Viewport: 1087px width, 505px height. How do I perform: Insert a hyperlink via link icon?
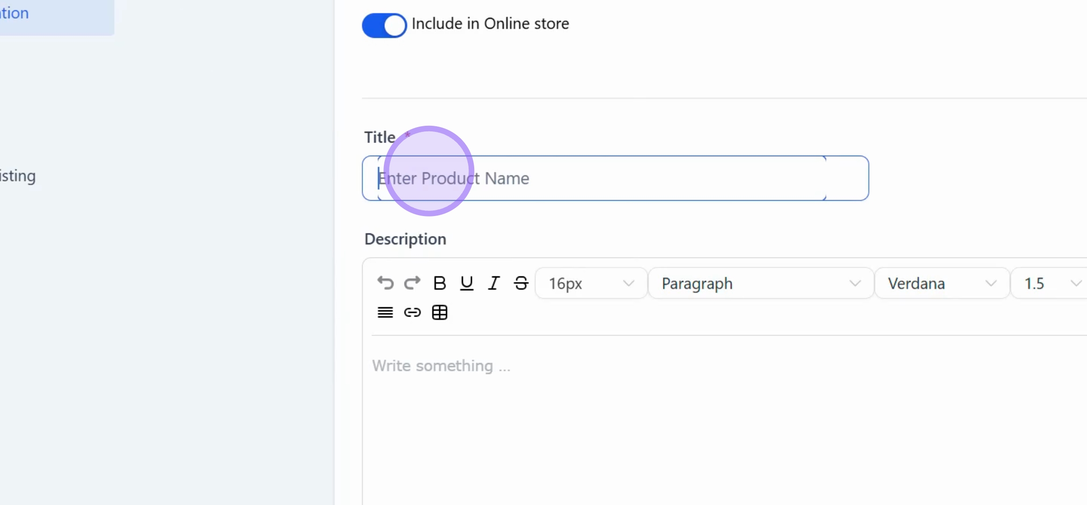pyautogui.click(x=412, y=312)
